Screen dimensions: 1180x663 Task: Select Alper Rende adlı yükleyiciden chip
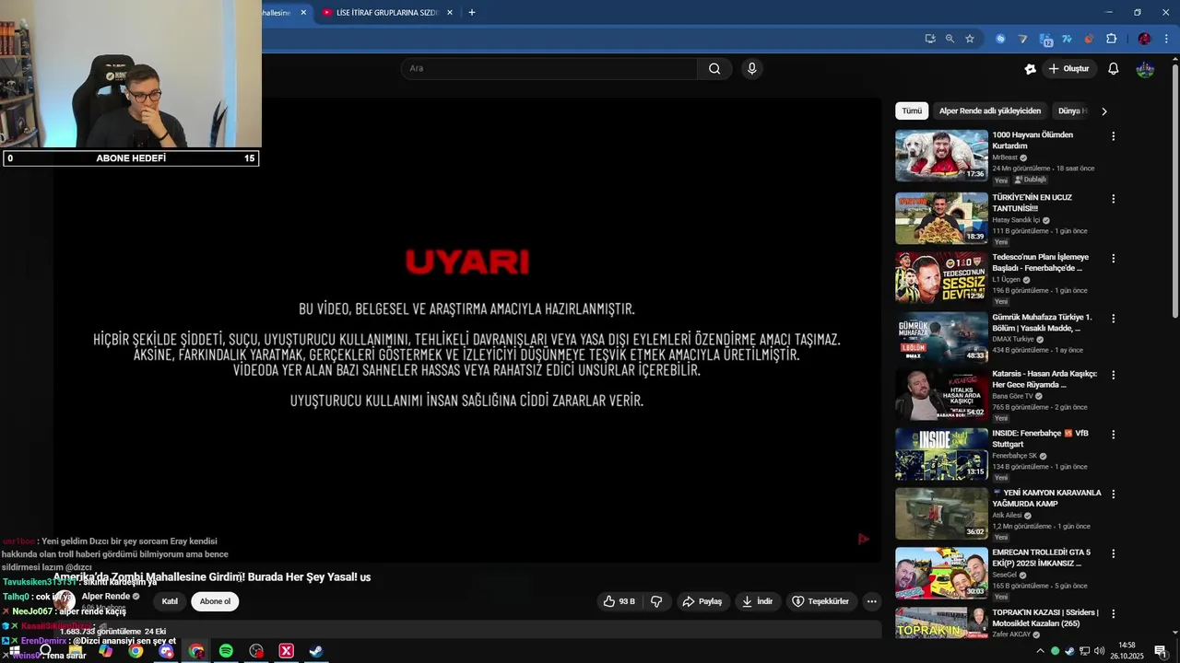[x=990, y=110]
